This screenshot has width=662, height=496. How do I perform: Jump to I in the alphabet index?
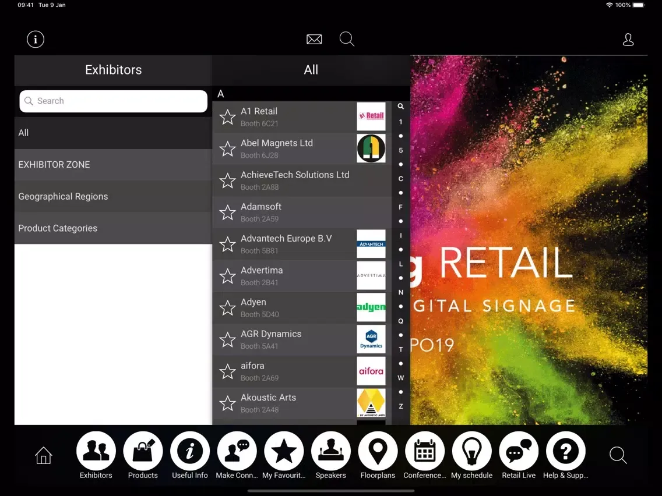point(401,235)
